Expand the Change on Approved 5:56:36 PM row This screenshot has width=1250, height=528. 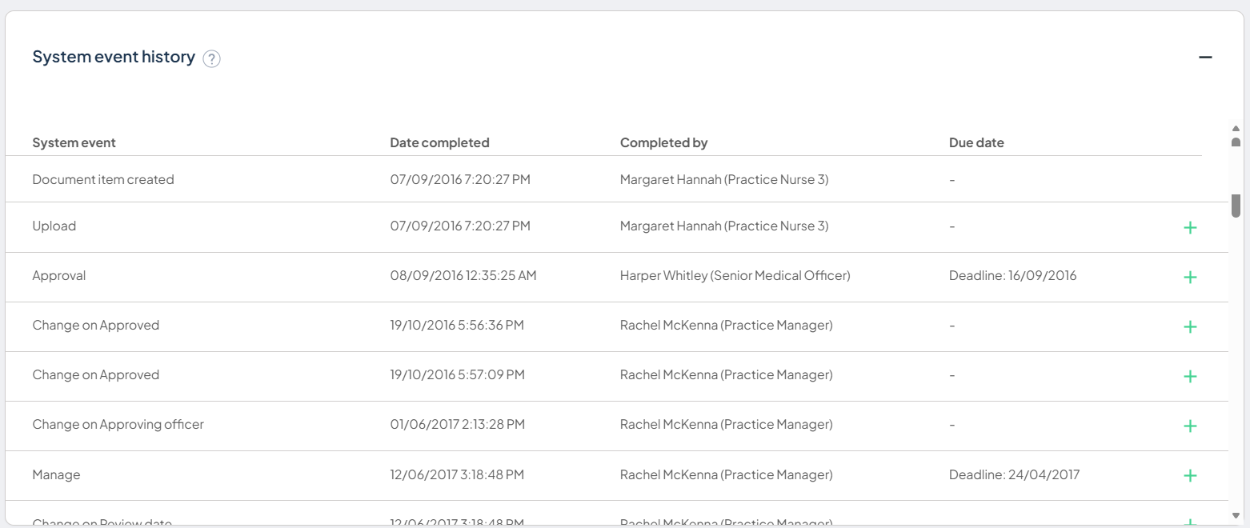pos(1190,327)
